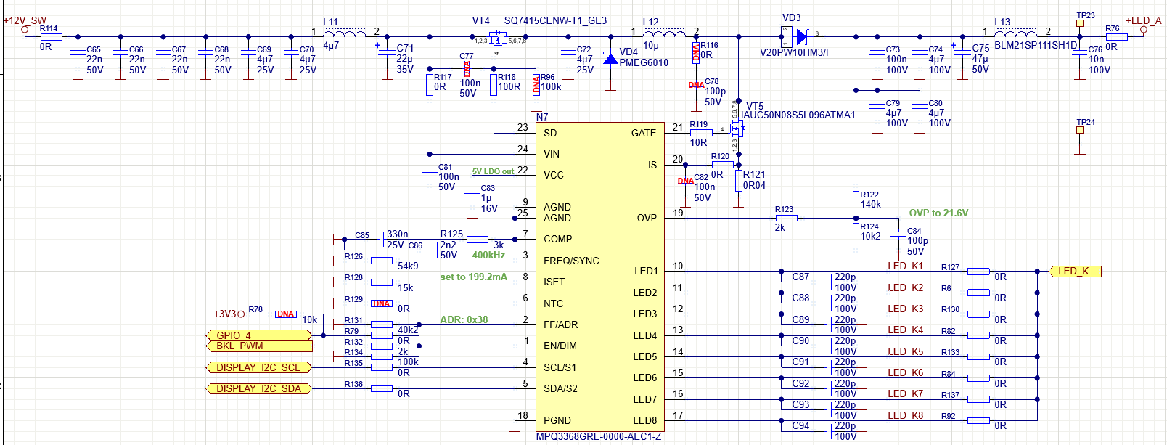Image resolution: width=1167 pixels, height=445 pixels.
Task: Click the FREQ/SYNC pin label
Action: click(x=571, y=261)
